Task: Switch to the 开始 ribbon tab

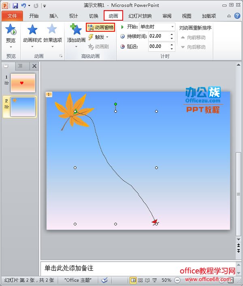Action: [34, 16]
